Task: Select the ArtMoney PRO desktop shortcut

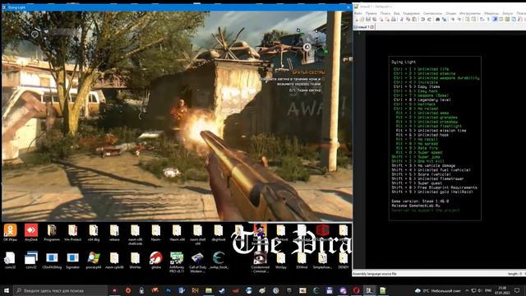Action: click(177, 262)
